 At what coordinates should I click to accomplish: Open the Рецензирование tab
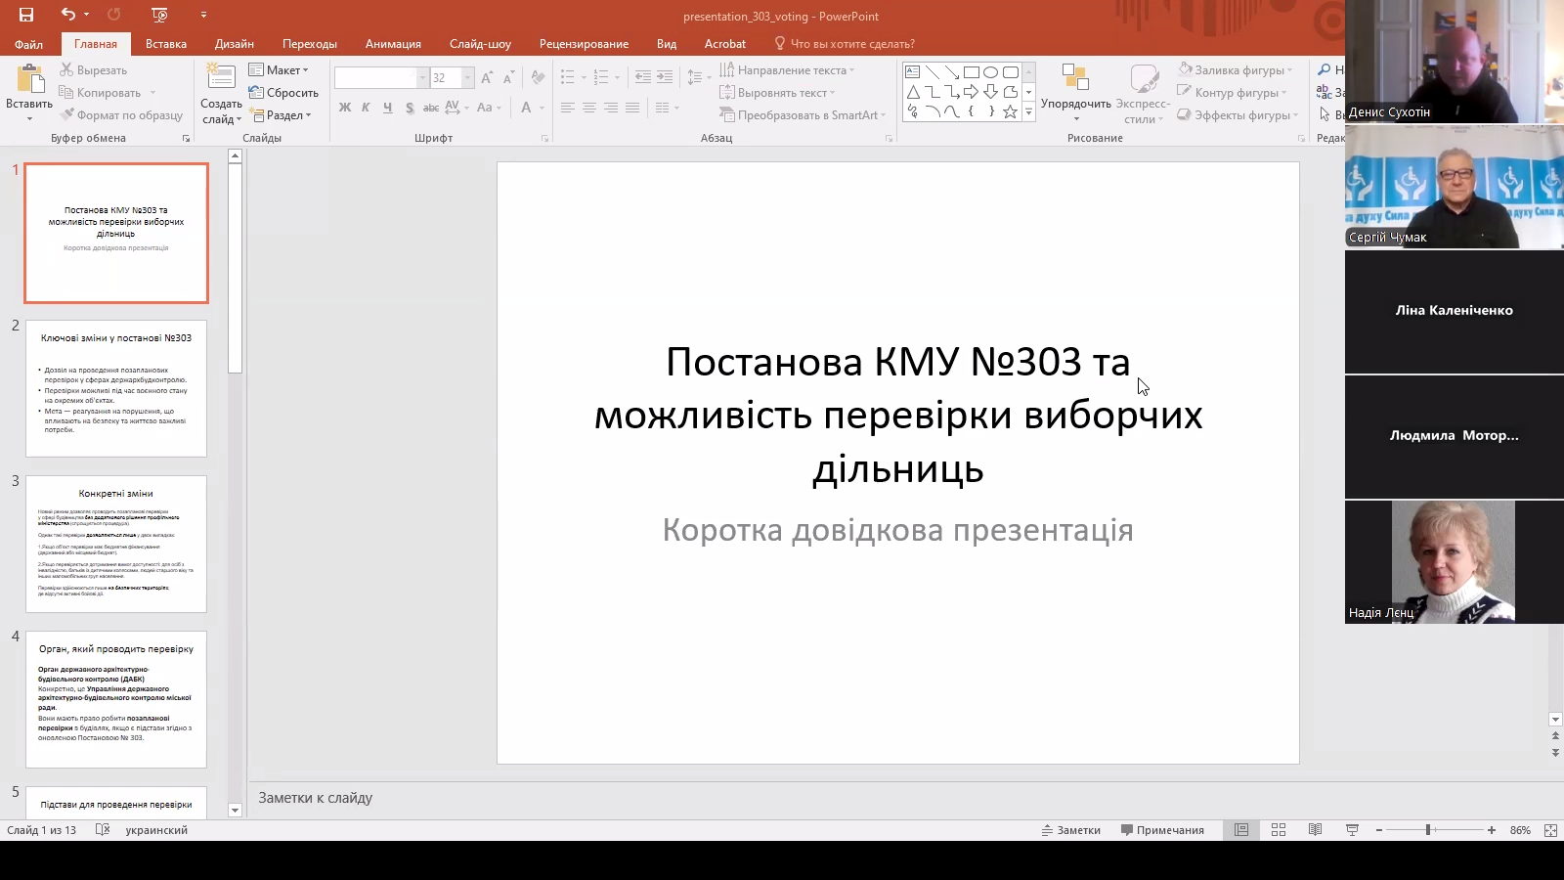coord(583,44)
